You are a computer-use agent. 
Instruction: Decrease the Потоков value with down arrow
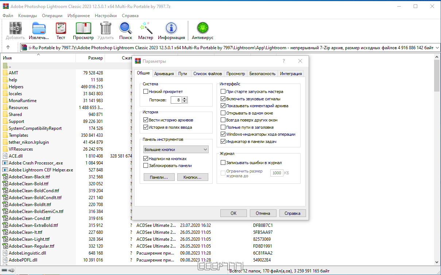(x=185, y=101)
